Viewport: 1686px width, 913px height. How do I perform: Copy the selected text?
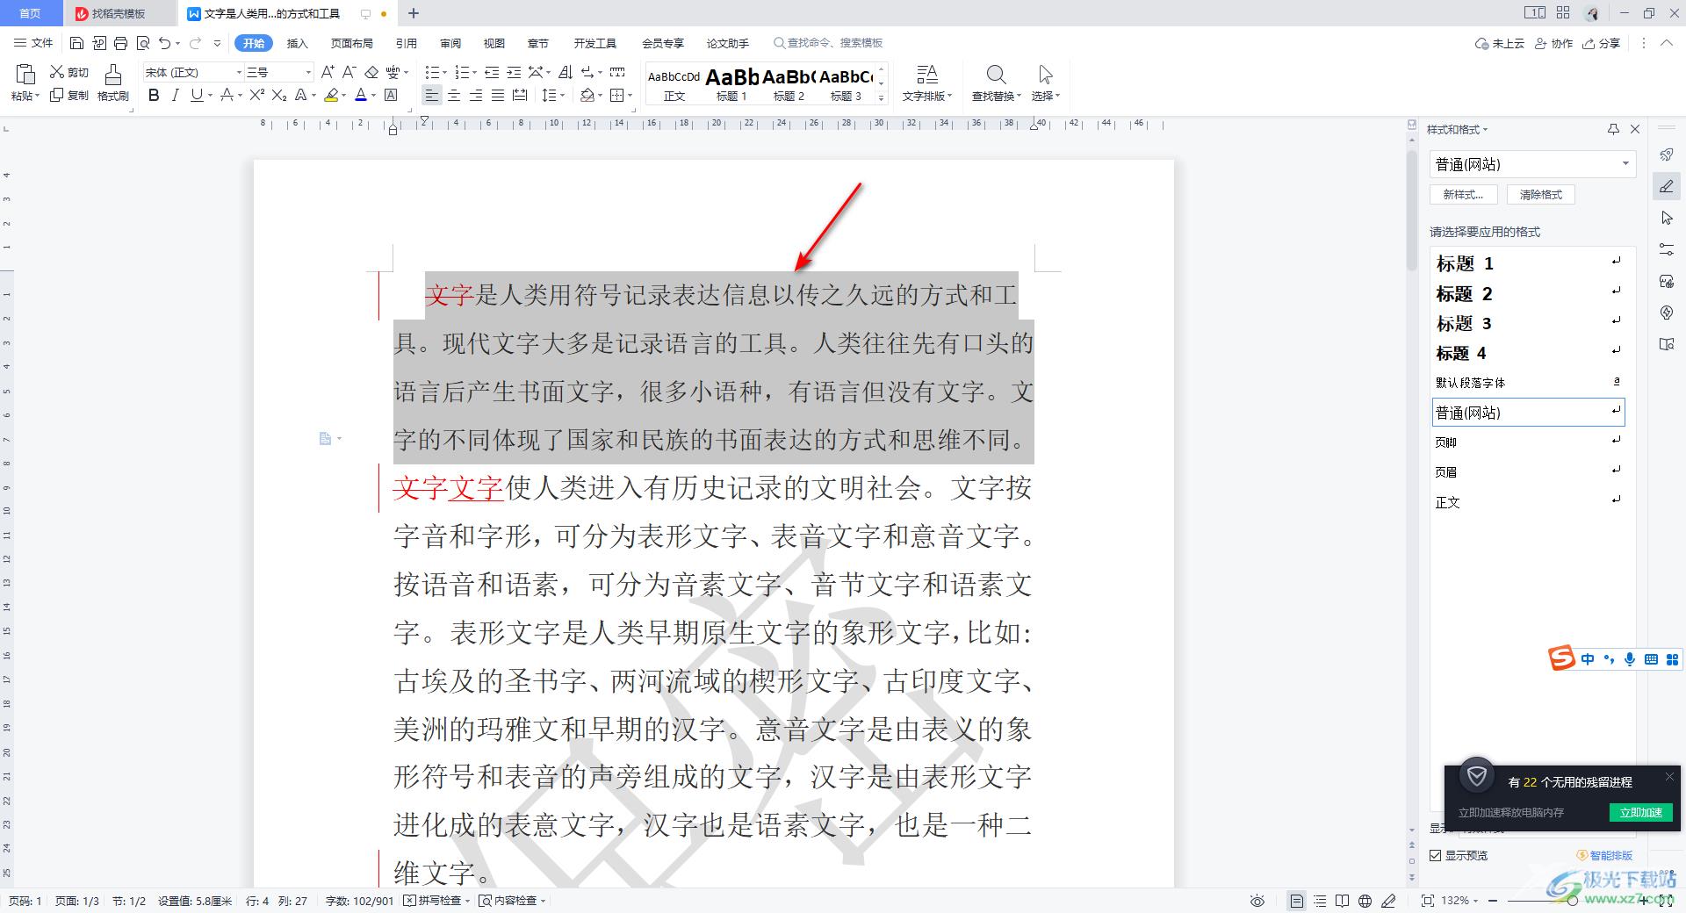coord(69,95)
